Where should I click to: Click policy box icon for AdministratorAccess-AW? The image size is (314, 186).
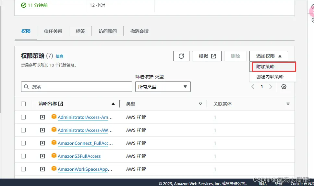(54, 130)
